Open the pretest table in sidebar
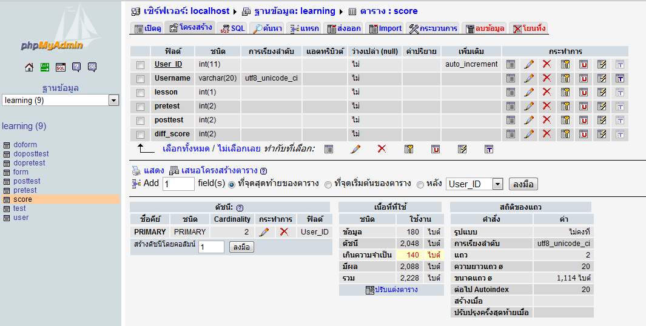Viewport: 646px width, 326px height. [x=25, y=190]
